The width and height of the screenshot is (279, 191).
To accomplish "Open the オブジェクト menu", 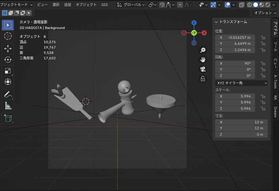I will pyautogui.click(x=86, y=5).
